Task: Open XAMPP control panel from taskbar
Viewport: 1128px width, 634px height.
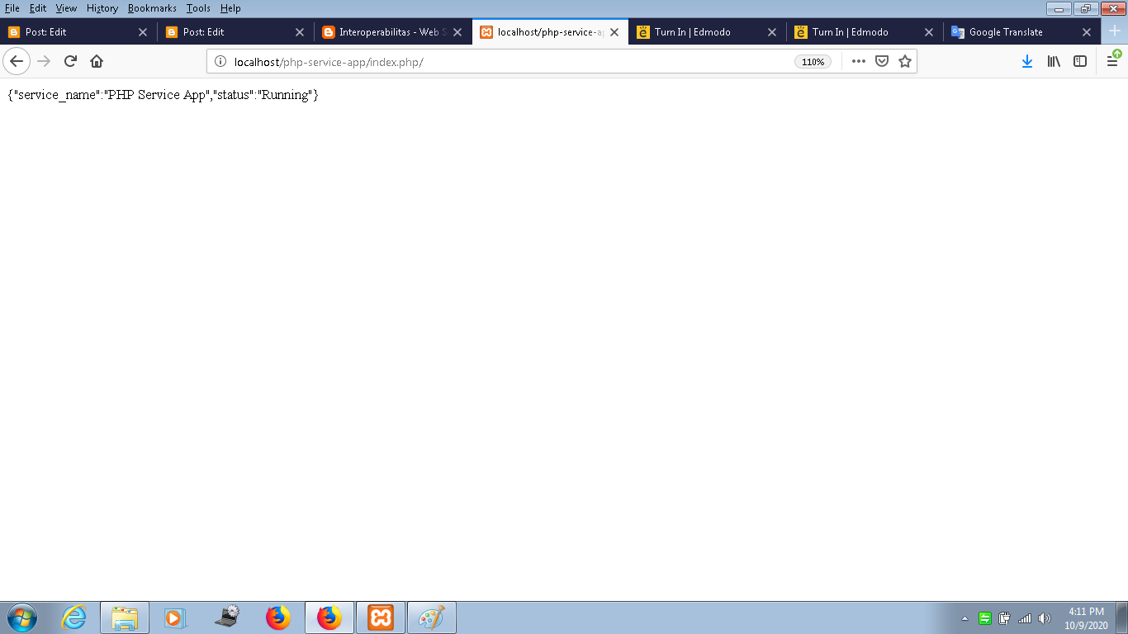Action: (x=381, y=617)
